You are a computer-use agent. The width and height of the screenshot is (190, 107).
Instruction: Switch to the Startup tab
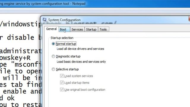91,29
